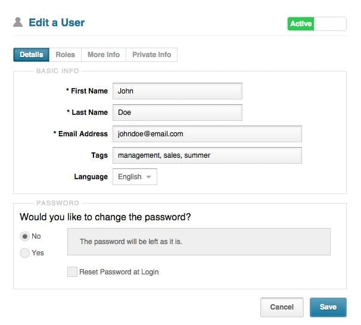Click the dropdown arrow next to English

point(149,177)
